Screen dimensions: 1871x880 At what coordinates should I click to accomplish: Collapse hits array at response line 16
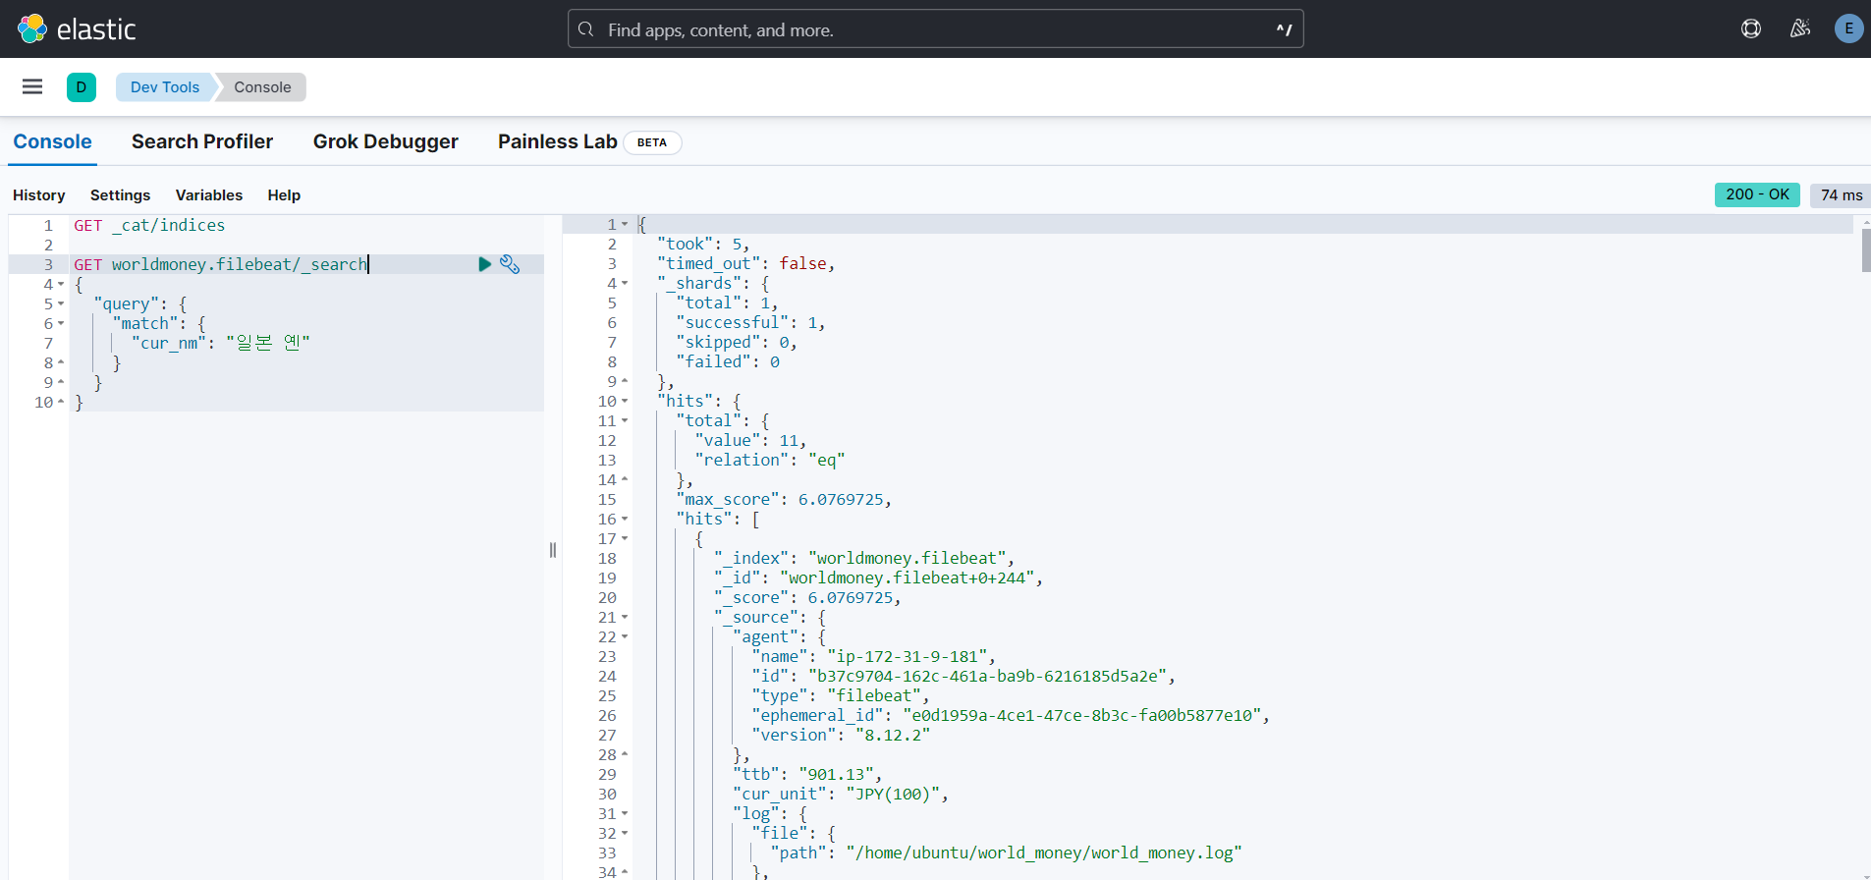625,519
